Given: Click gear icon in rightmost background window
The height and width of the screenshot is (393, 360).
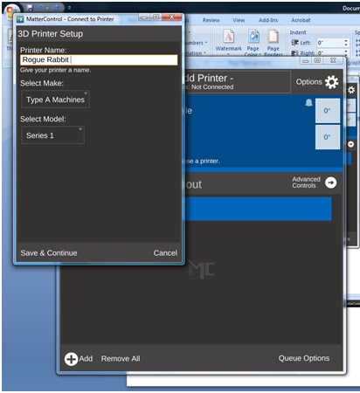Looking at the screenshot, I should (x=351, y=90).
